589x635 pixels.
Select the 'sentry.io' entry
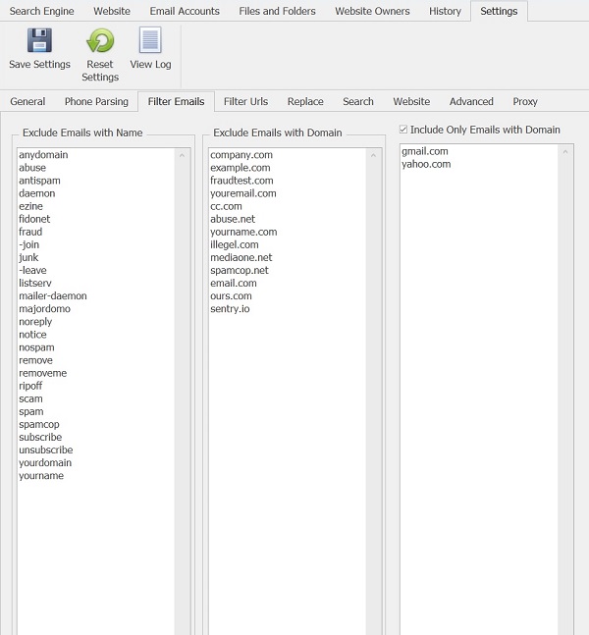(230, 308)
